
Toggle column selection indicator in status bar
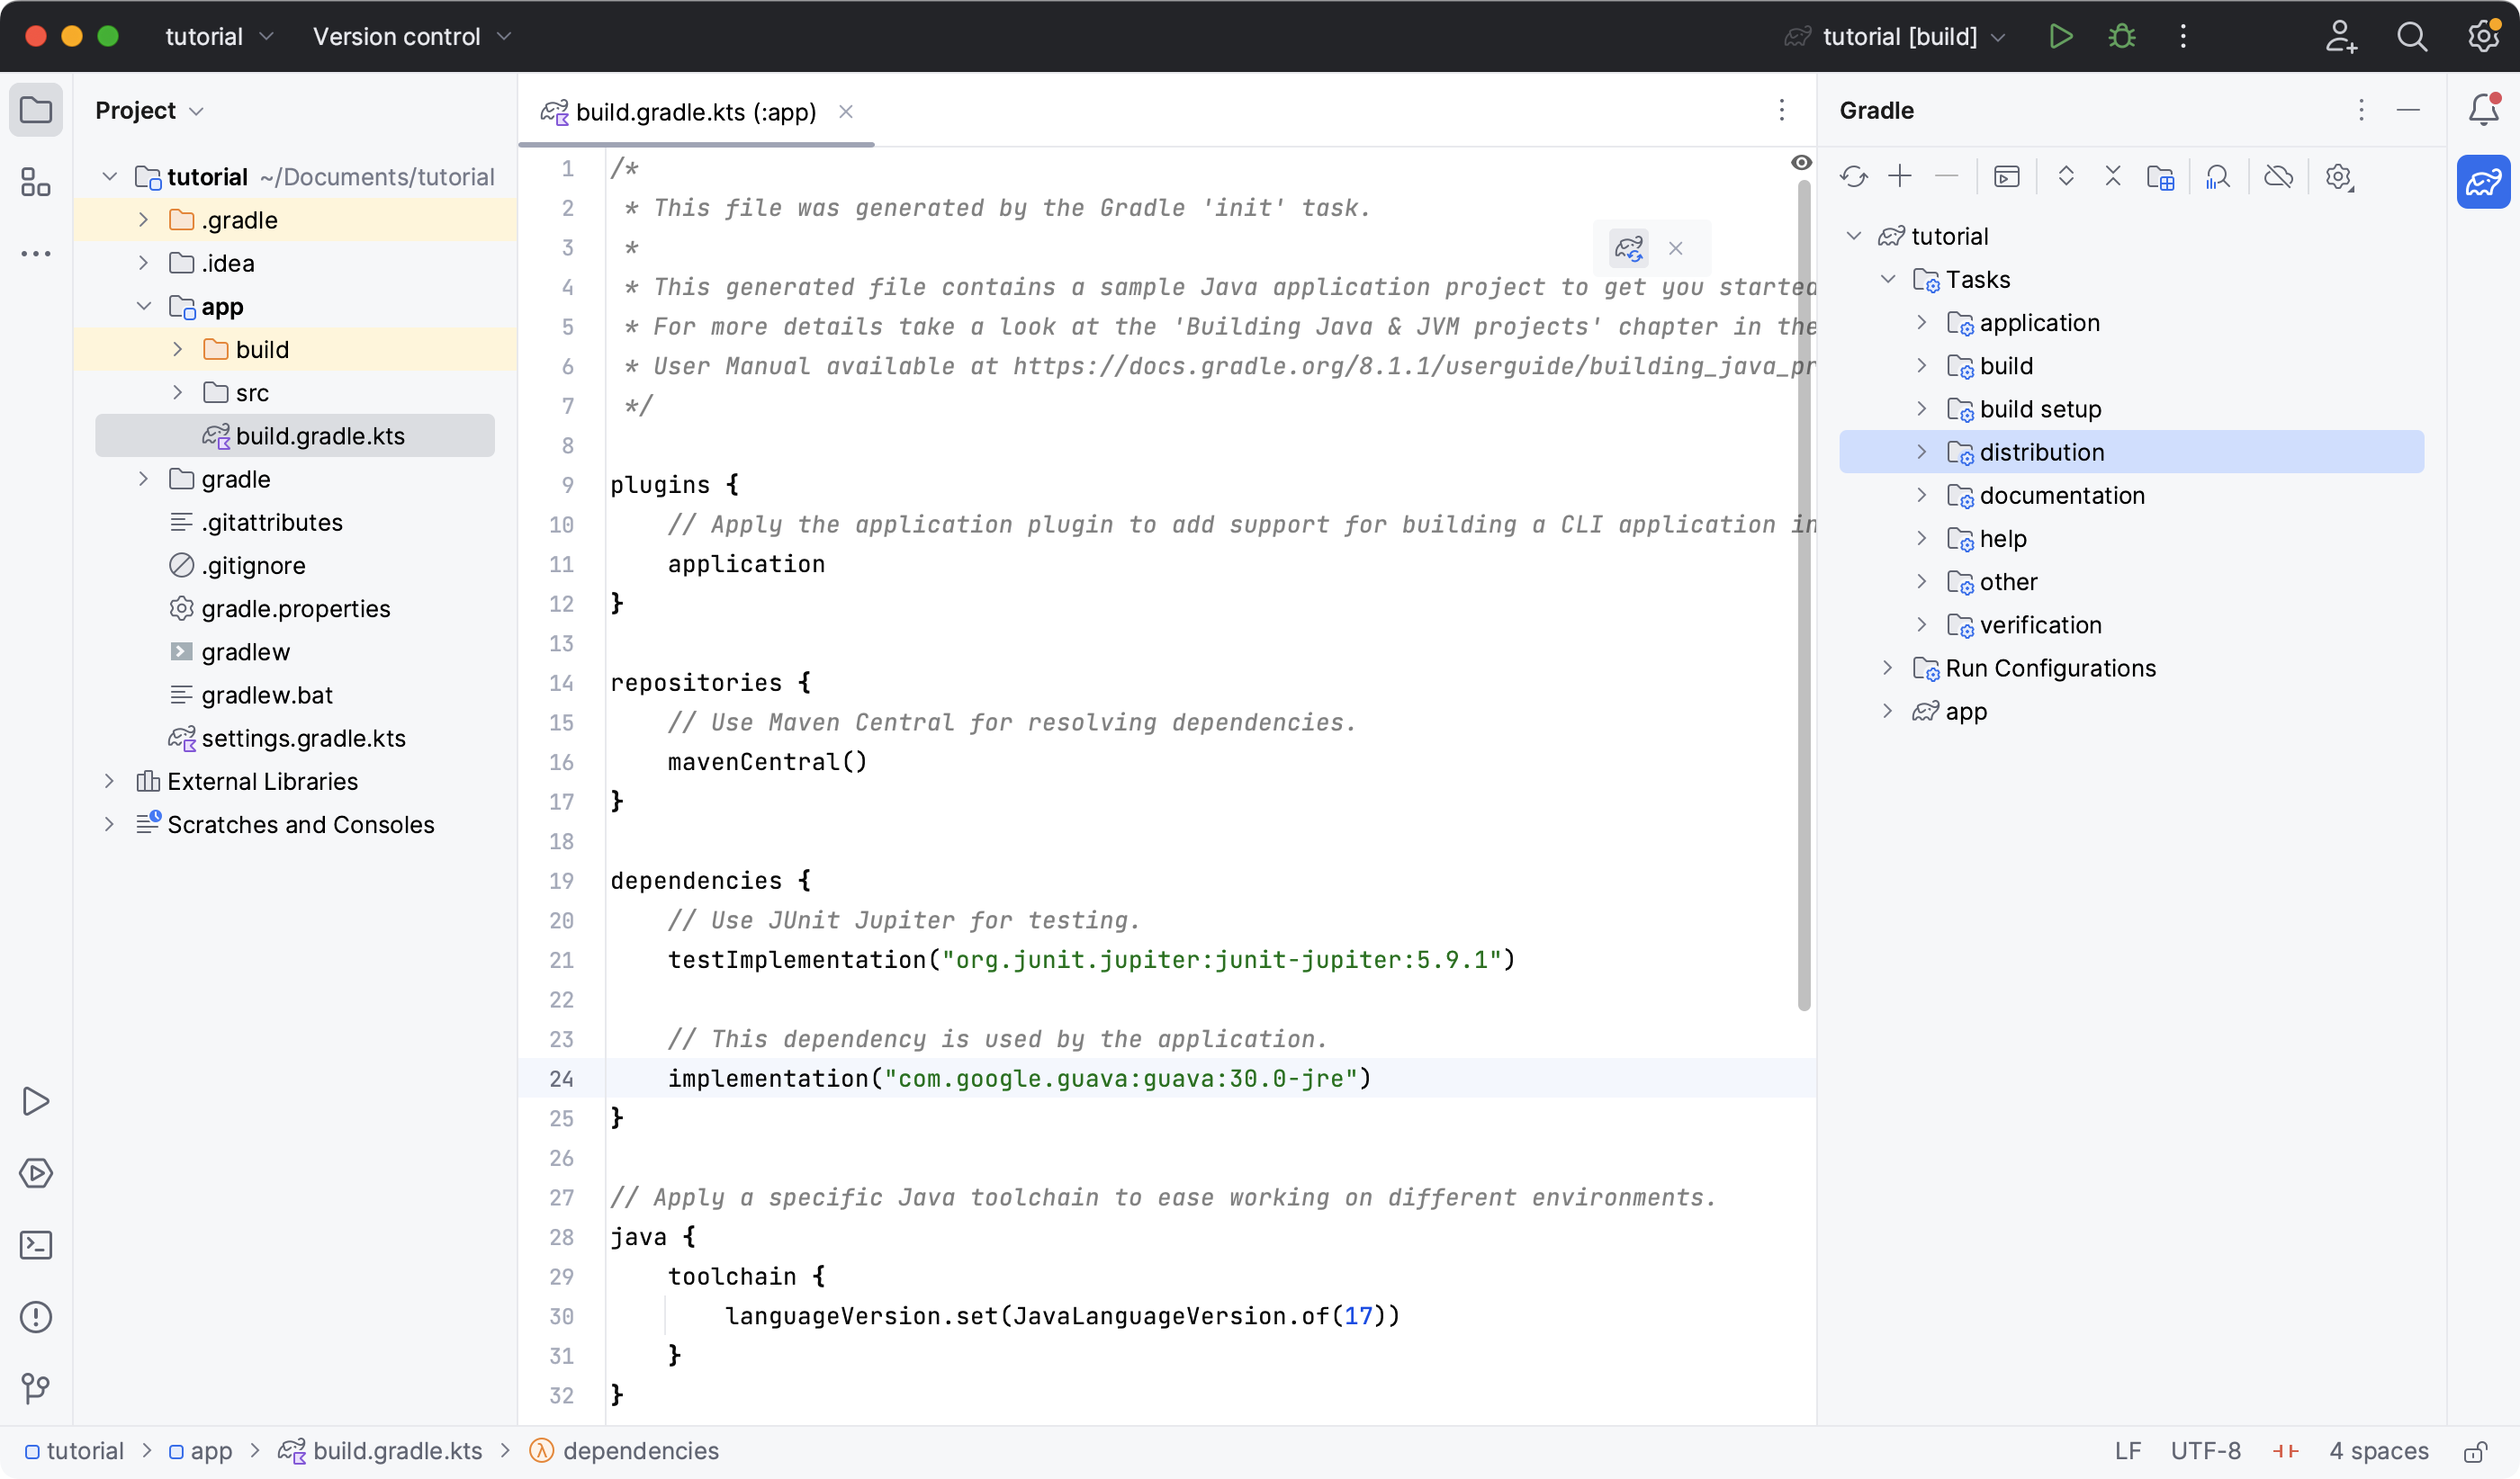point(2286,1451)
